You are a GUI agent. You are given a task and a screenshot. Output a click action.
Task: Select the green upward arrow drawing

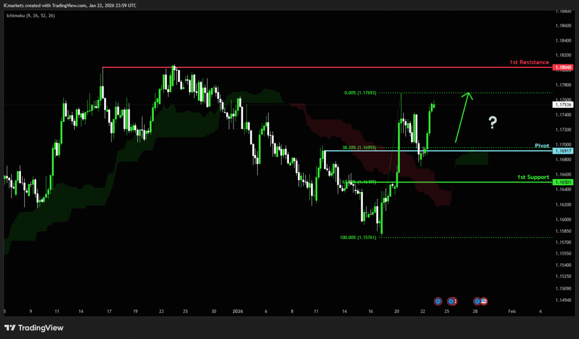click(463, 116)
